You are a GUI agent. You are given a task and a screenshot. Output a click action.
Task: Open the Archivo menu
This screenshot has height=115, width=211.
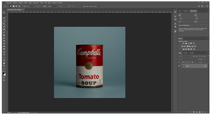click(x=9, y=3)
